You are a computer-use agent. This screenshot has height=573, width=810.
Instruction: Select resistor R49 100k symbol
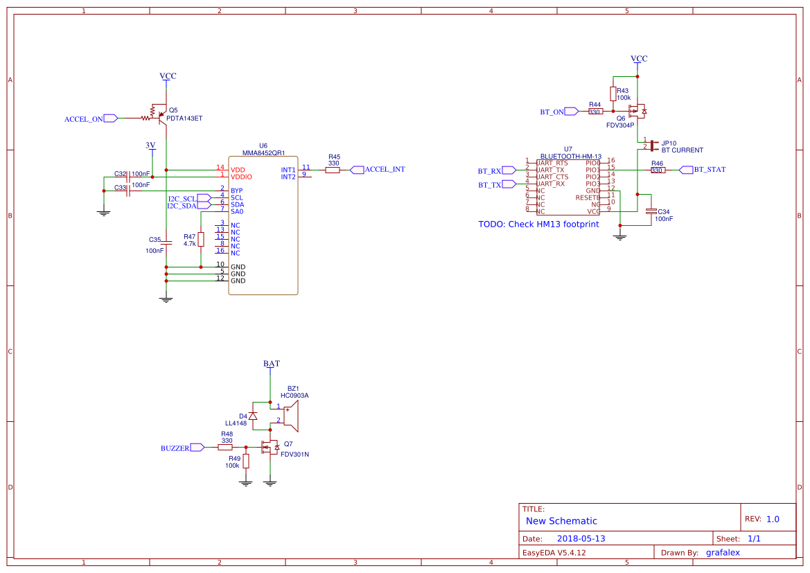(246, 461)
